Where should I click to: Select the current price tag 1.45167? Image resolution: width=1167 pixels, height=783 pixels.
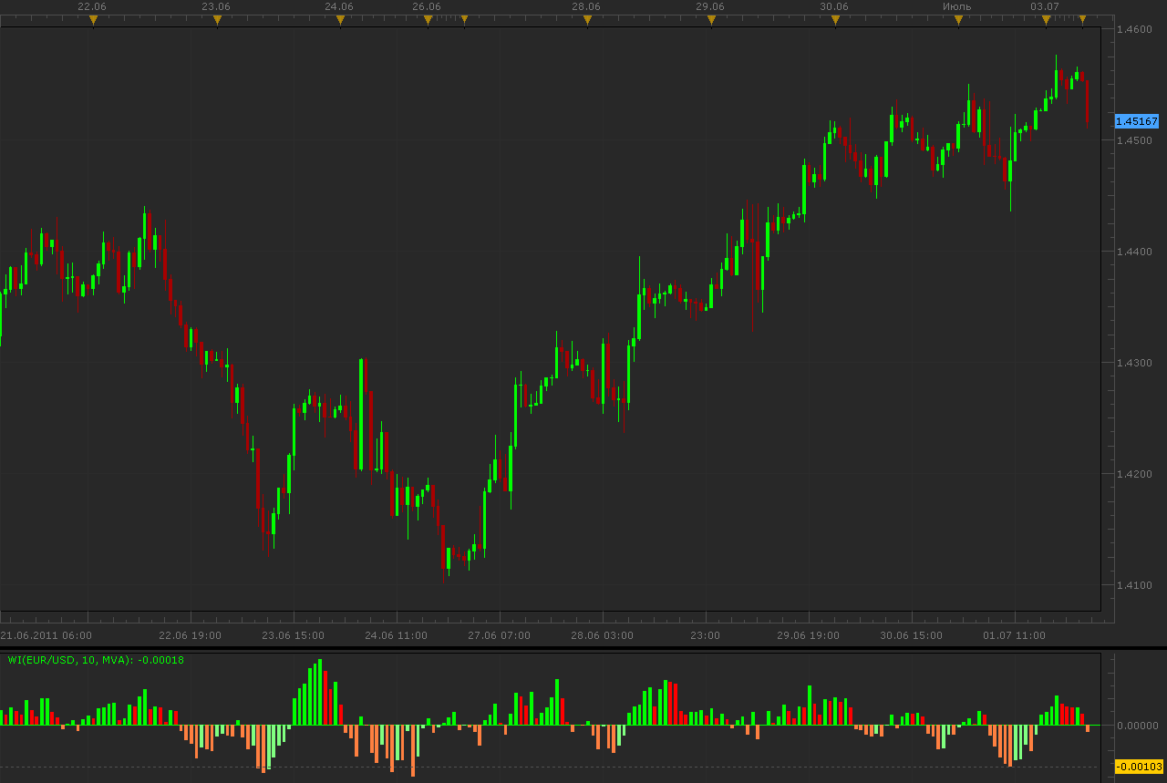tap(1137, 121)
